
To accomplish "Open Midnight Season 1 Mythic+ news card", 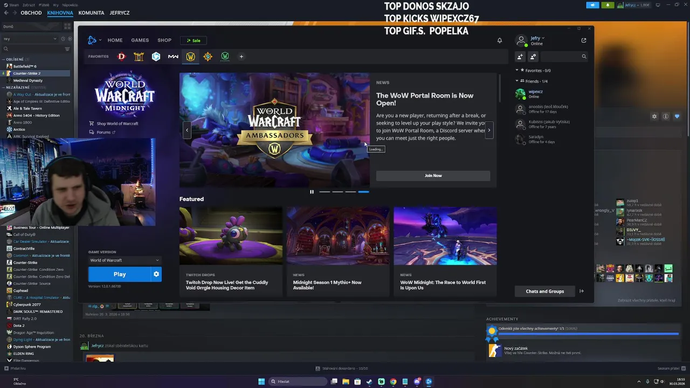I will coord(338,252).
